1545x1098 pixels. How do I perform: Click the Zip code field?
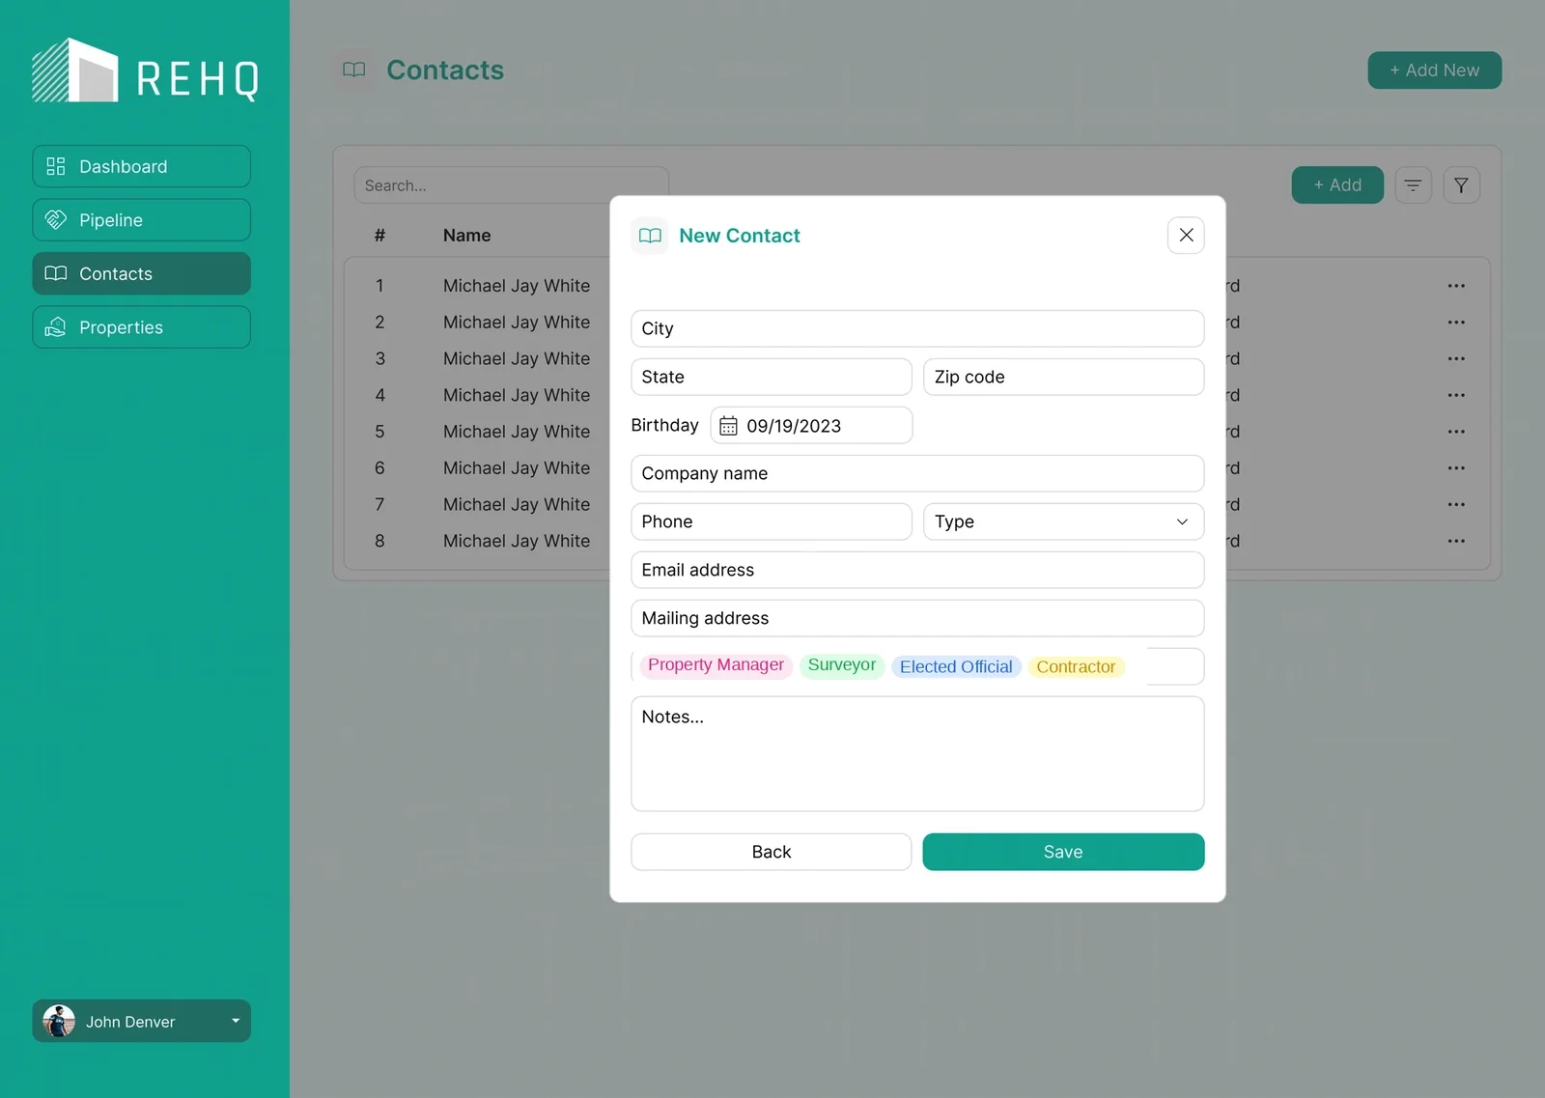[1063, 377]
